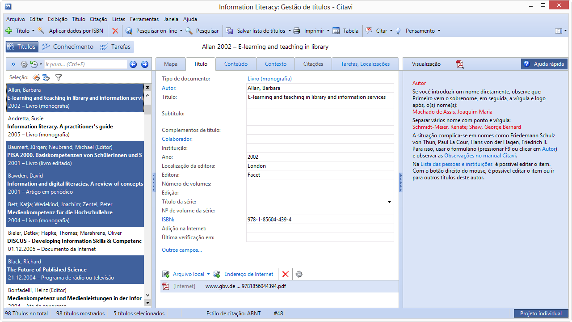Go to next title with right arrow
Screen dimensions: 572x322
144,64
